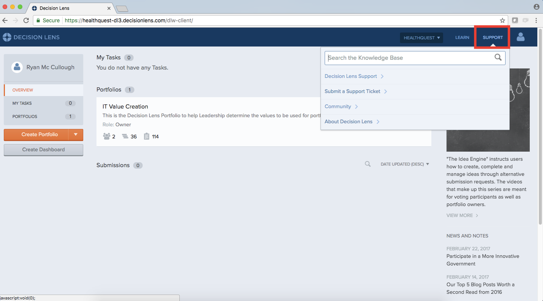This screenshot has width=543, height=301.
Task: Open the Community link
Action: click(338, 107)
